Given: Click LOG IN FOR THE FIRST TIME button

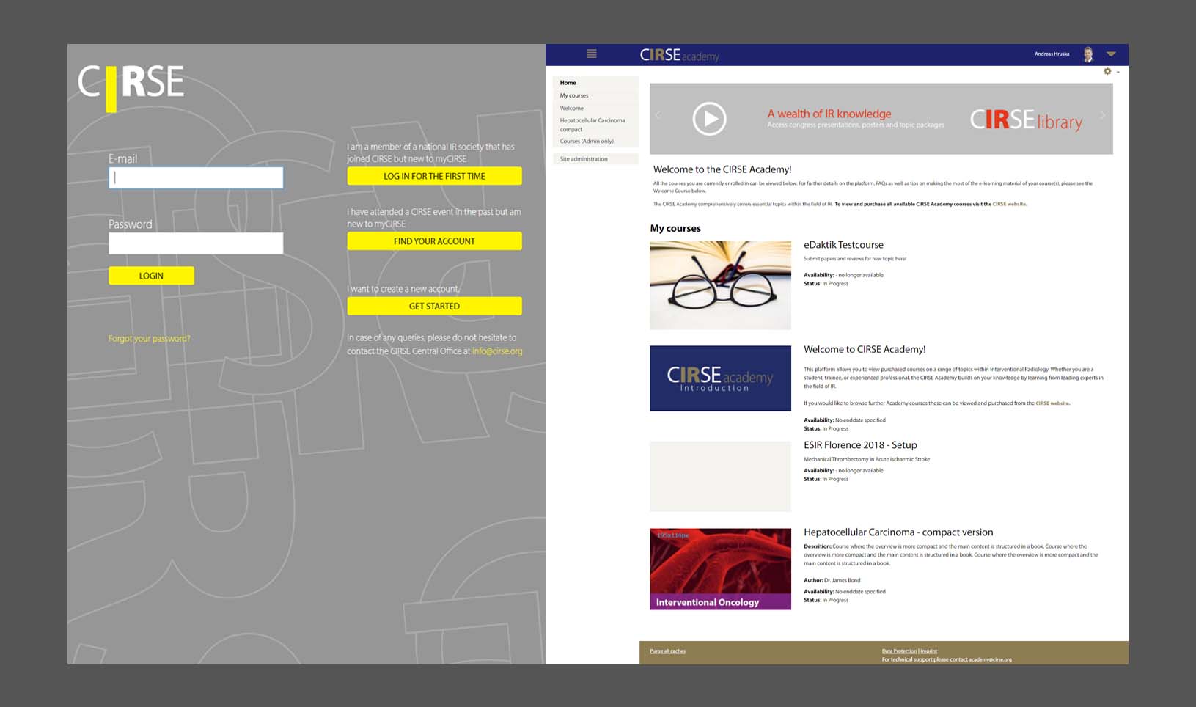Looking at the screenshot, I should (434, 176).
